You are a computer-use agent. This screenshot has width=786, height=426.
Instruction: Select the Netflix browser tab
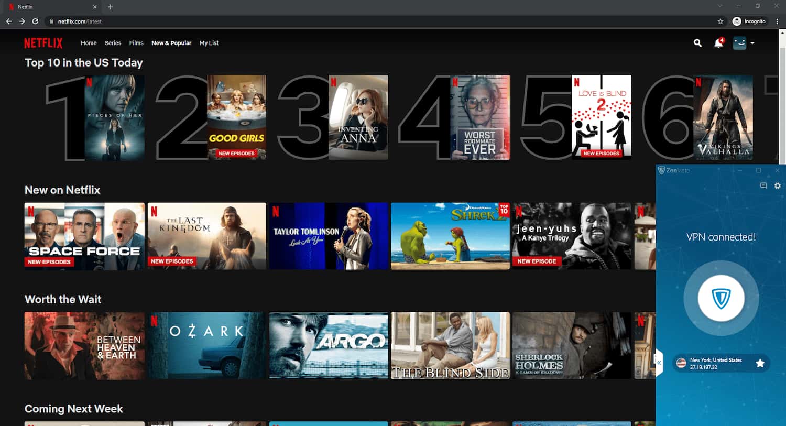[51, 7]
